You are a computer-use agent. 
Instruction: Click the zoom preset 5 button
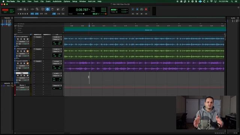tap(27, 14)
